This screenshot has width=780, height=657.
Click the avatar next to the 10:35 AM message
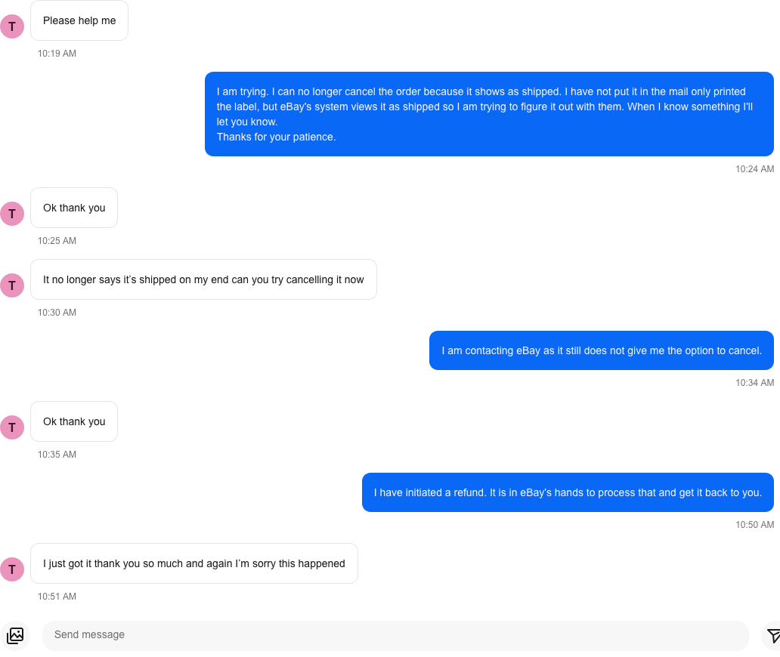tap(12, 427)
